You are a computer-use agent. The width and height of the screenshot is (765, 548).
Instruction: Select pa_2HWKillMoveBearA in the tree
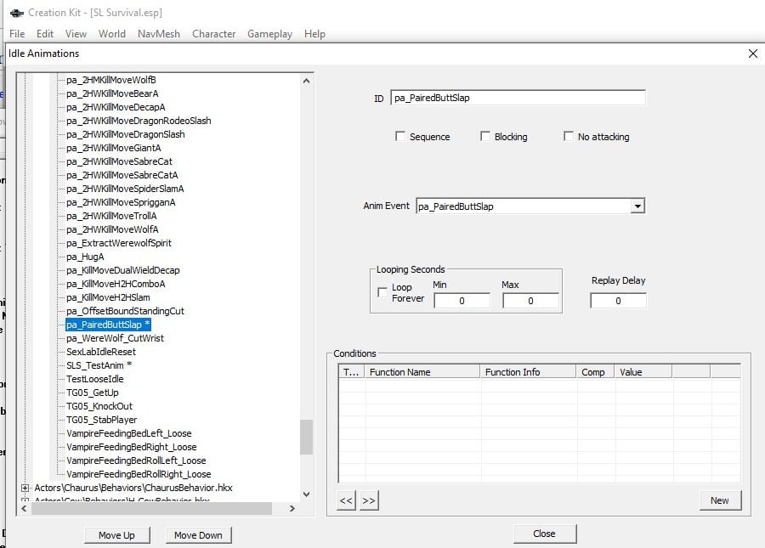coord(112,93)
